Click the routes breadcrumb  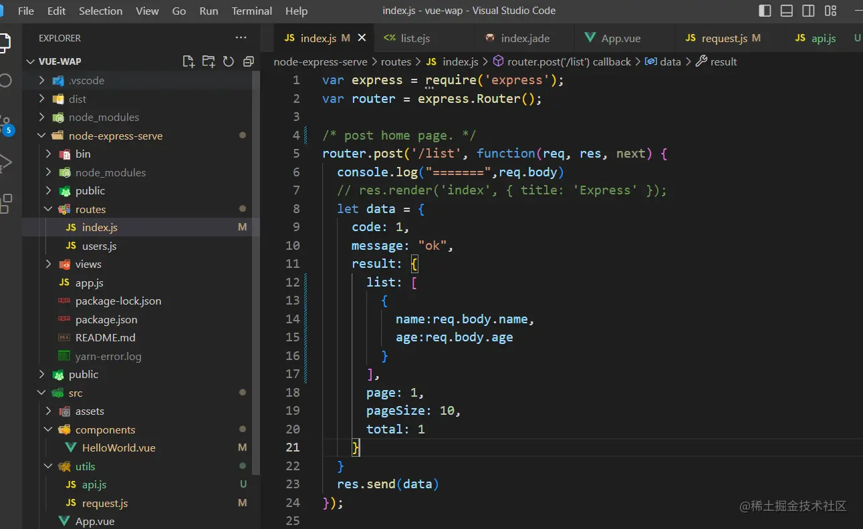(x=396, y=61)
